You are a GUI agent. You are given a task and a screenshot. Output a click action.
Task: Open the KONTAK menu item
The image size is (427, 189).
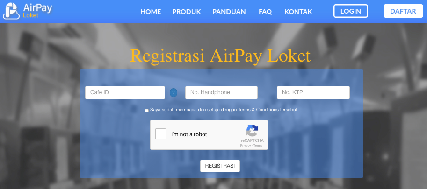298,12
